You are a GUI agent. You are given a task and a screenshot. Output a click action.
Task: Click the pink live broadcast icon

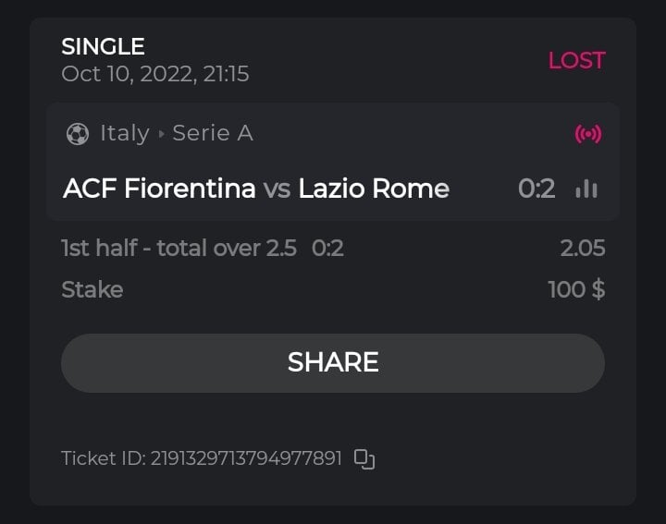pos(587,134)
